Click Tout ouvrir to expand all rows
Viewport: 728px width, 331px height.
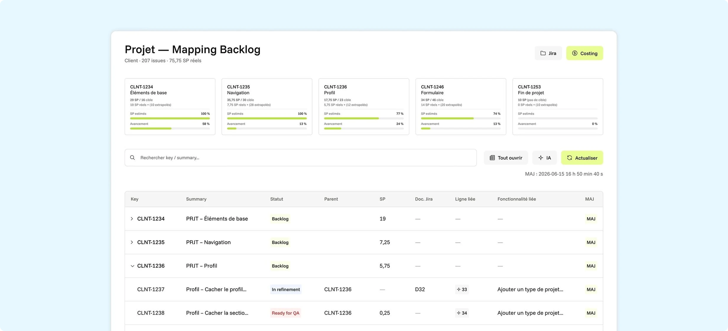506,158
